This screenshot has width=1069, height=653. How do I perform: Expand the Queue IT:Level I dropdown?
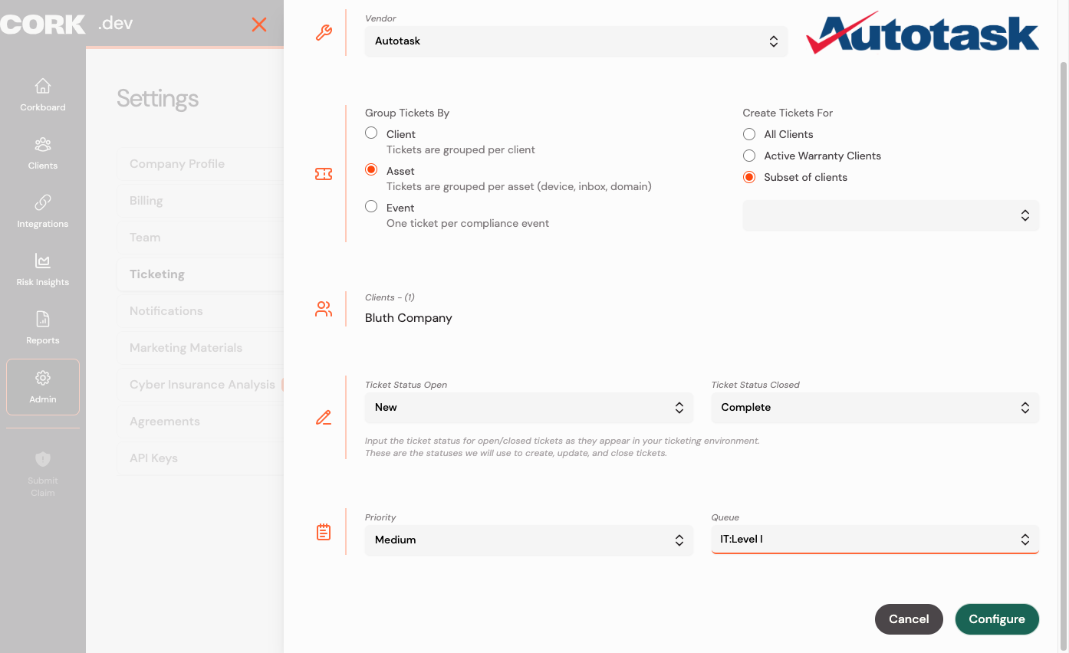coord(875,540)
